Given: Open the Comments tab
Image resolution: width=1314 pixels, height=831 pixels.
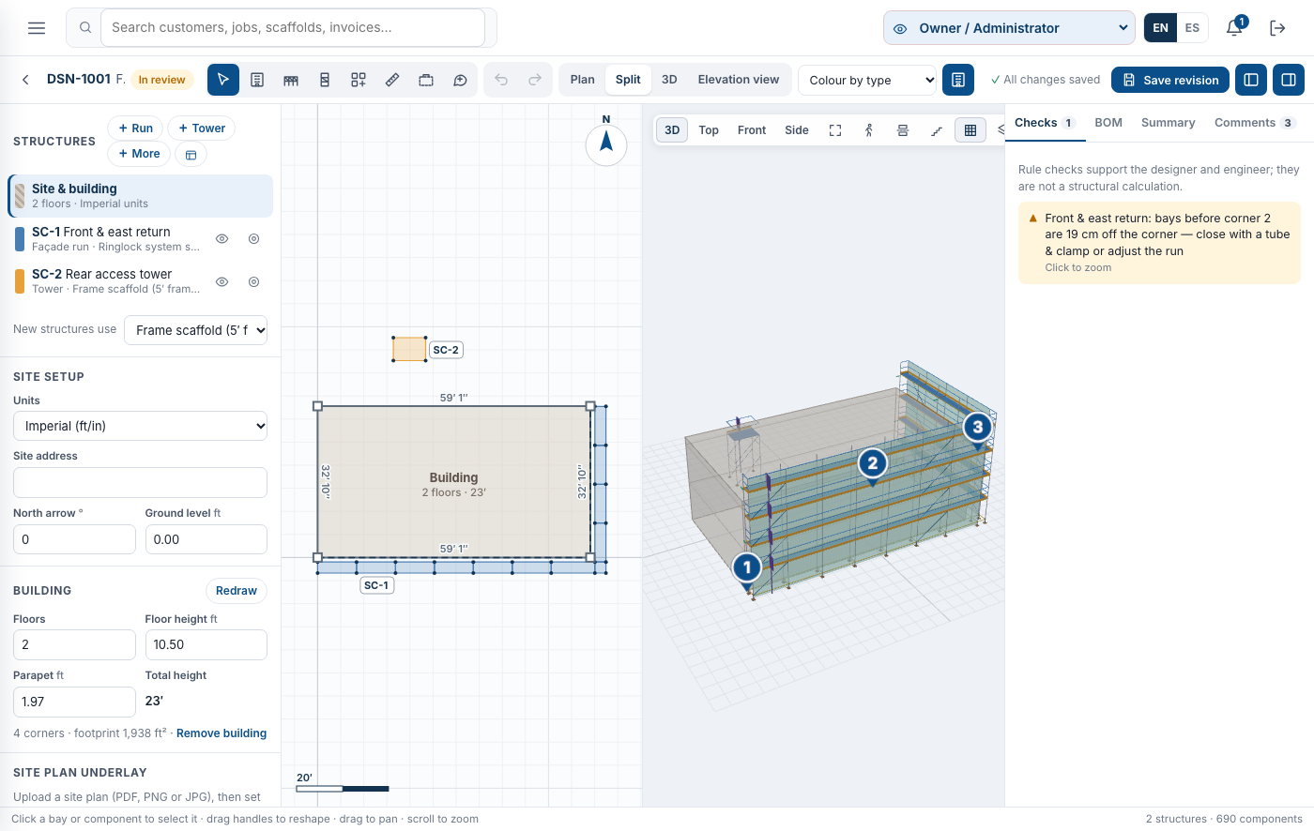Looking at the screenshot, I should point(1255,123).
